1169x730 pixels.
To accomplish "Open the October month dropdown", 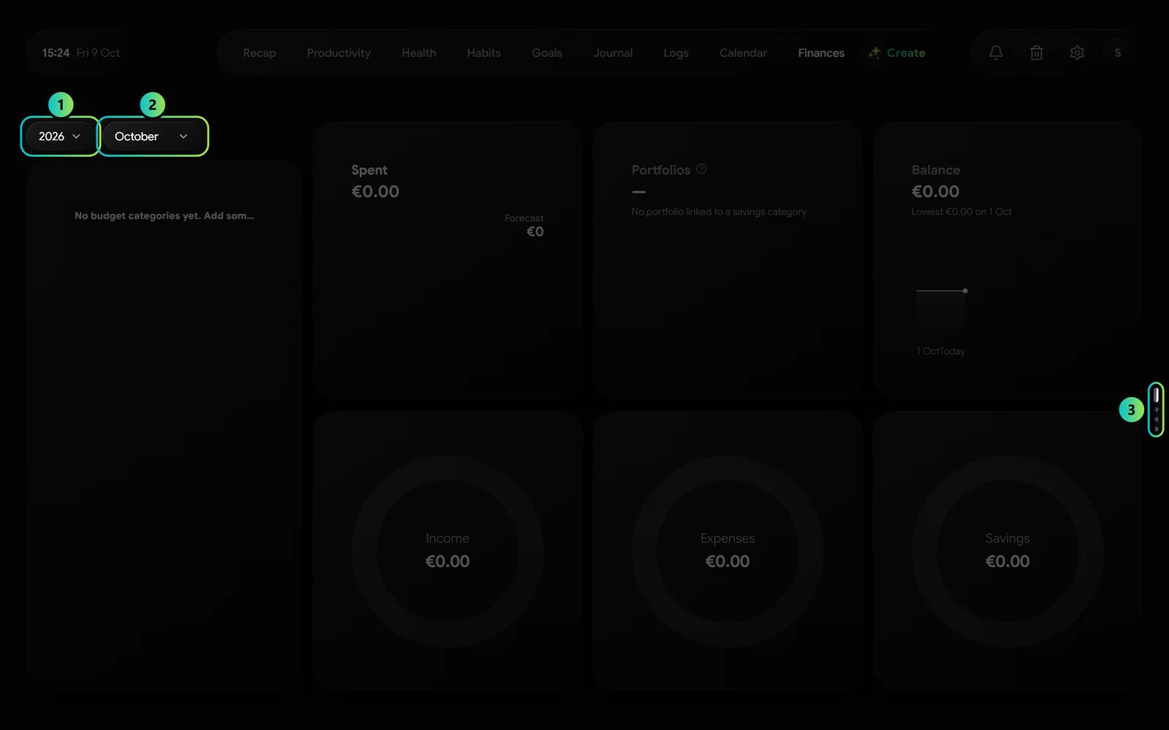I will pyautogui.click(x=152, y=137).
